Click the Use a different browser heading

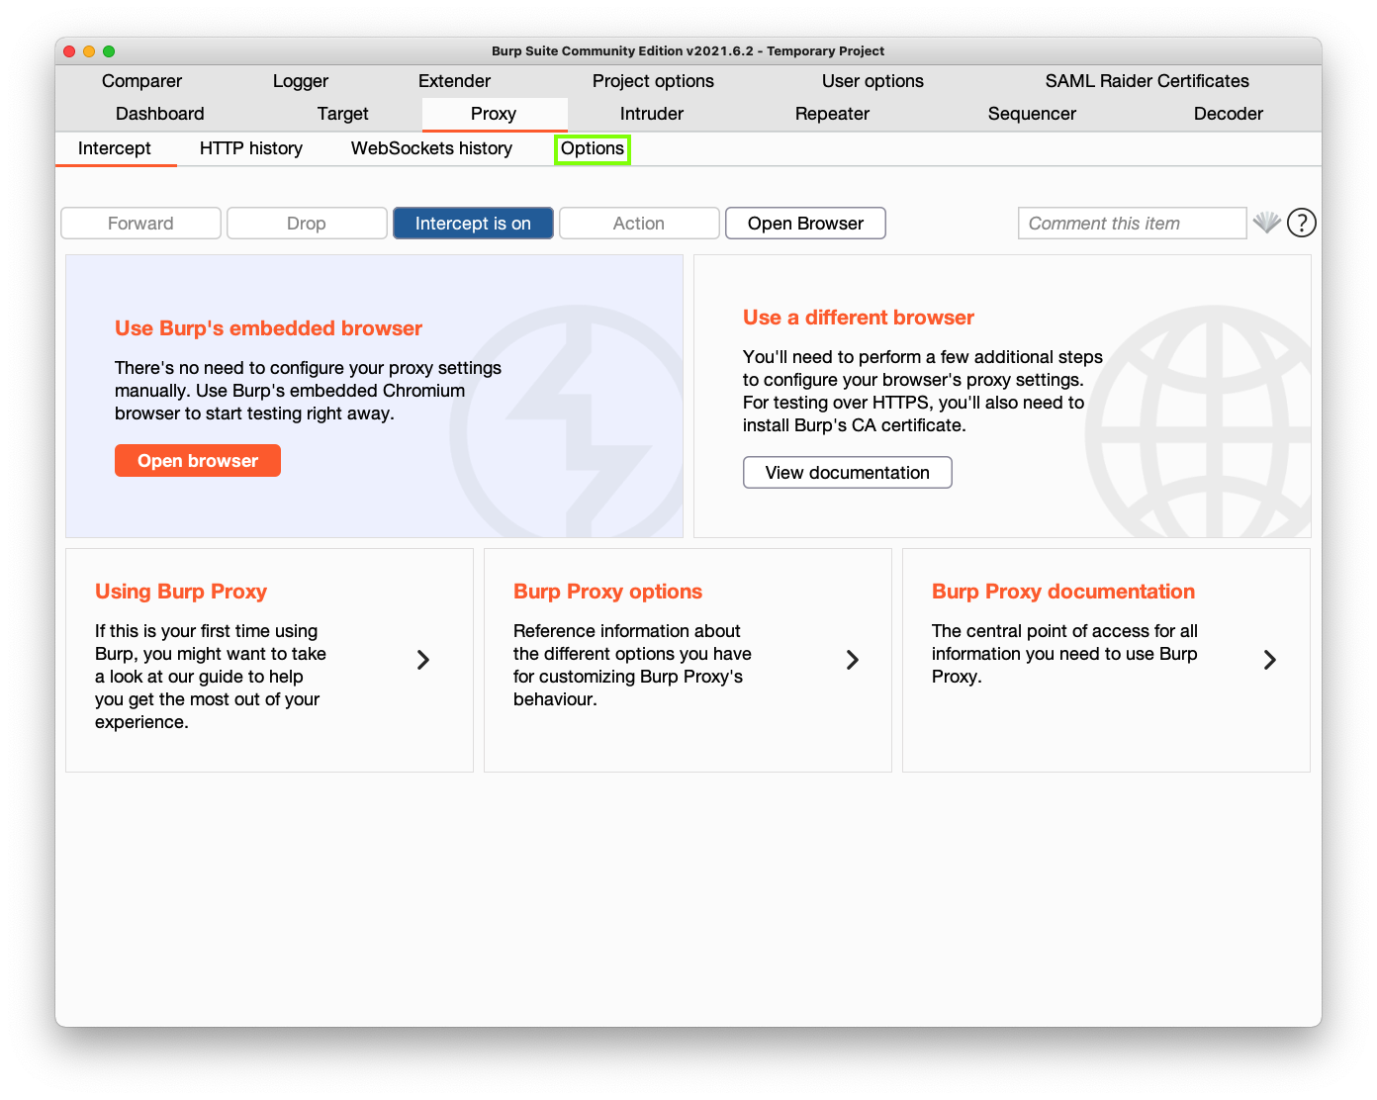(x=859, y=318)
